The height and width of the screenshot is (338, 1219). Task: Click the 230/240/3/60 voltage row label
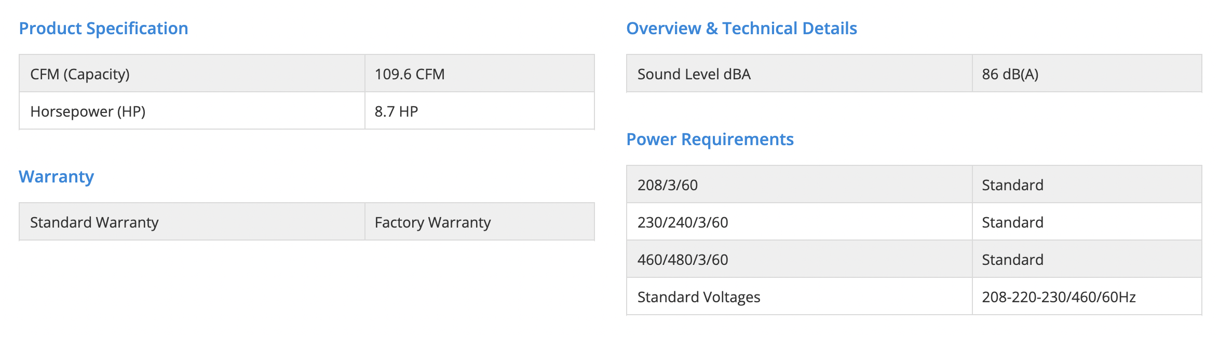pos(682,222)
